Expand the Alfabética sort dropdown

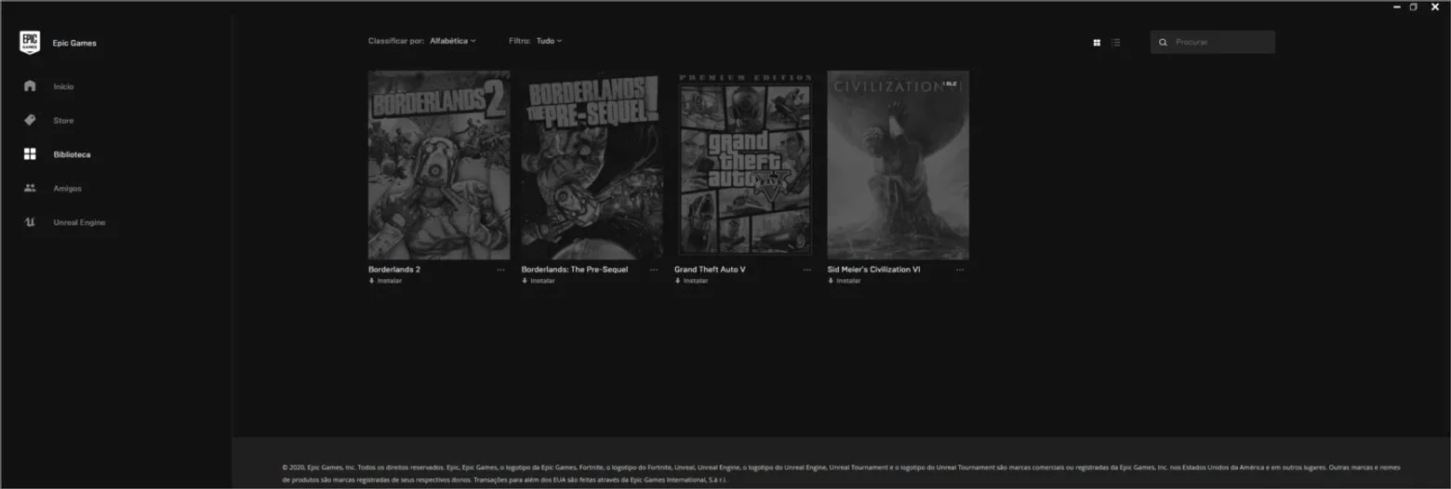point(453,41)
